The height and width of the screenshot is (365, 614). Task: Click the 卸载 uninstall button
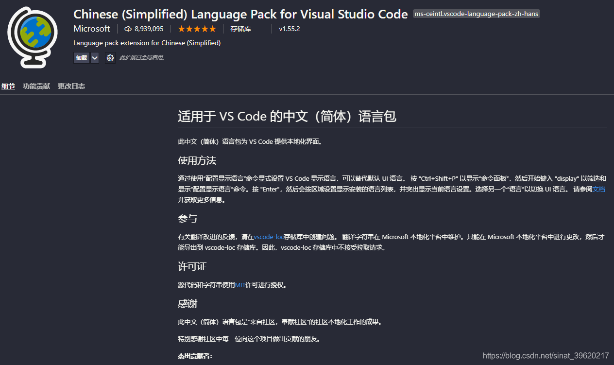pos(82,58)
